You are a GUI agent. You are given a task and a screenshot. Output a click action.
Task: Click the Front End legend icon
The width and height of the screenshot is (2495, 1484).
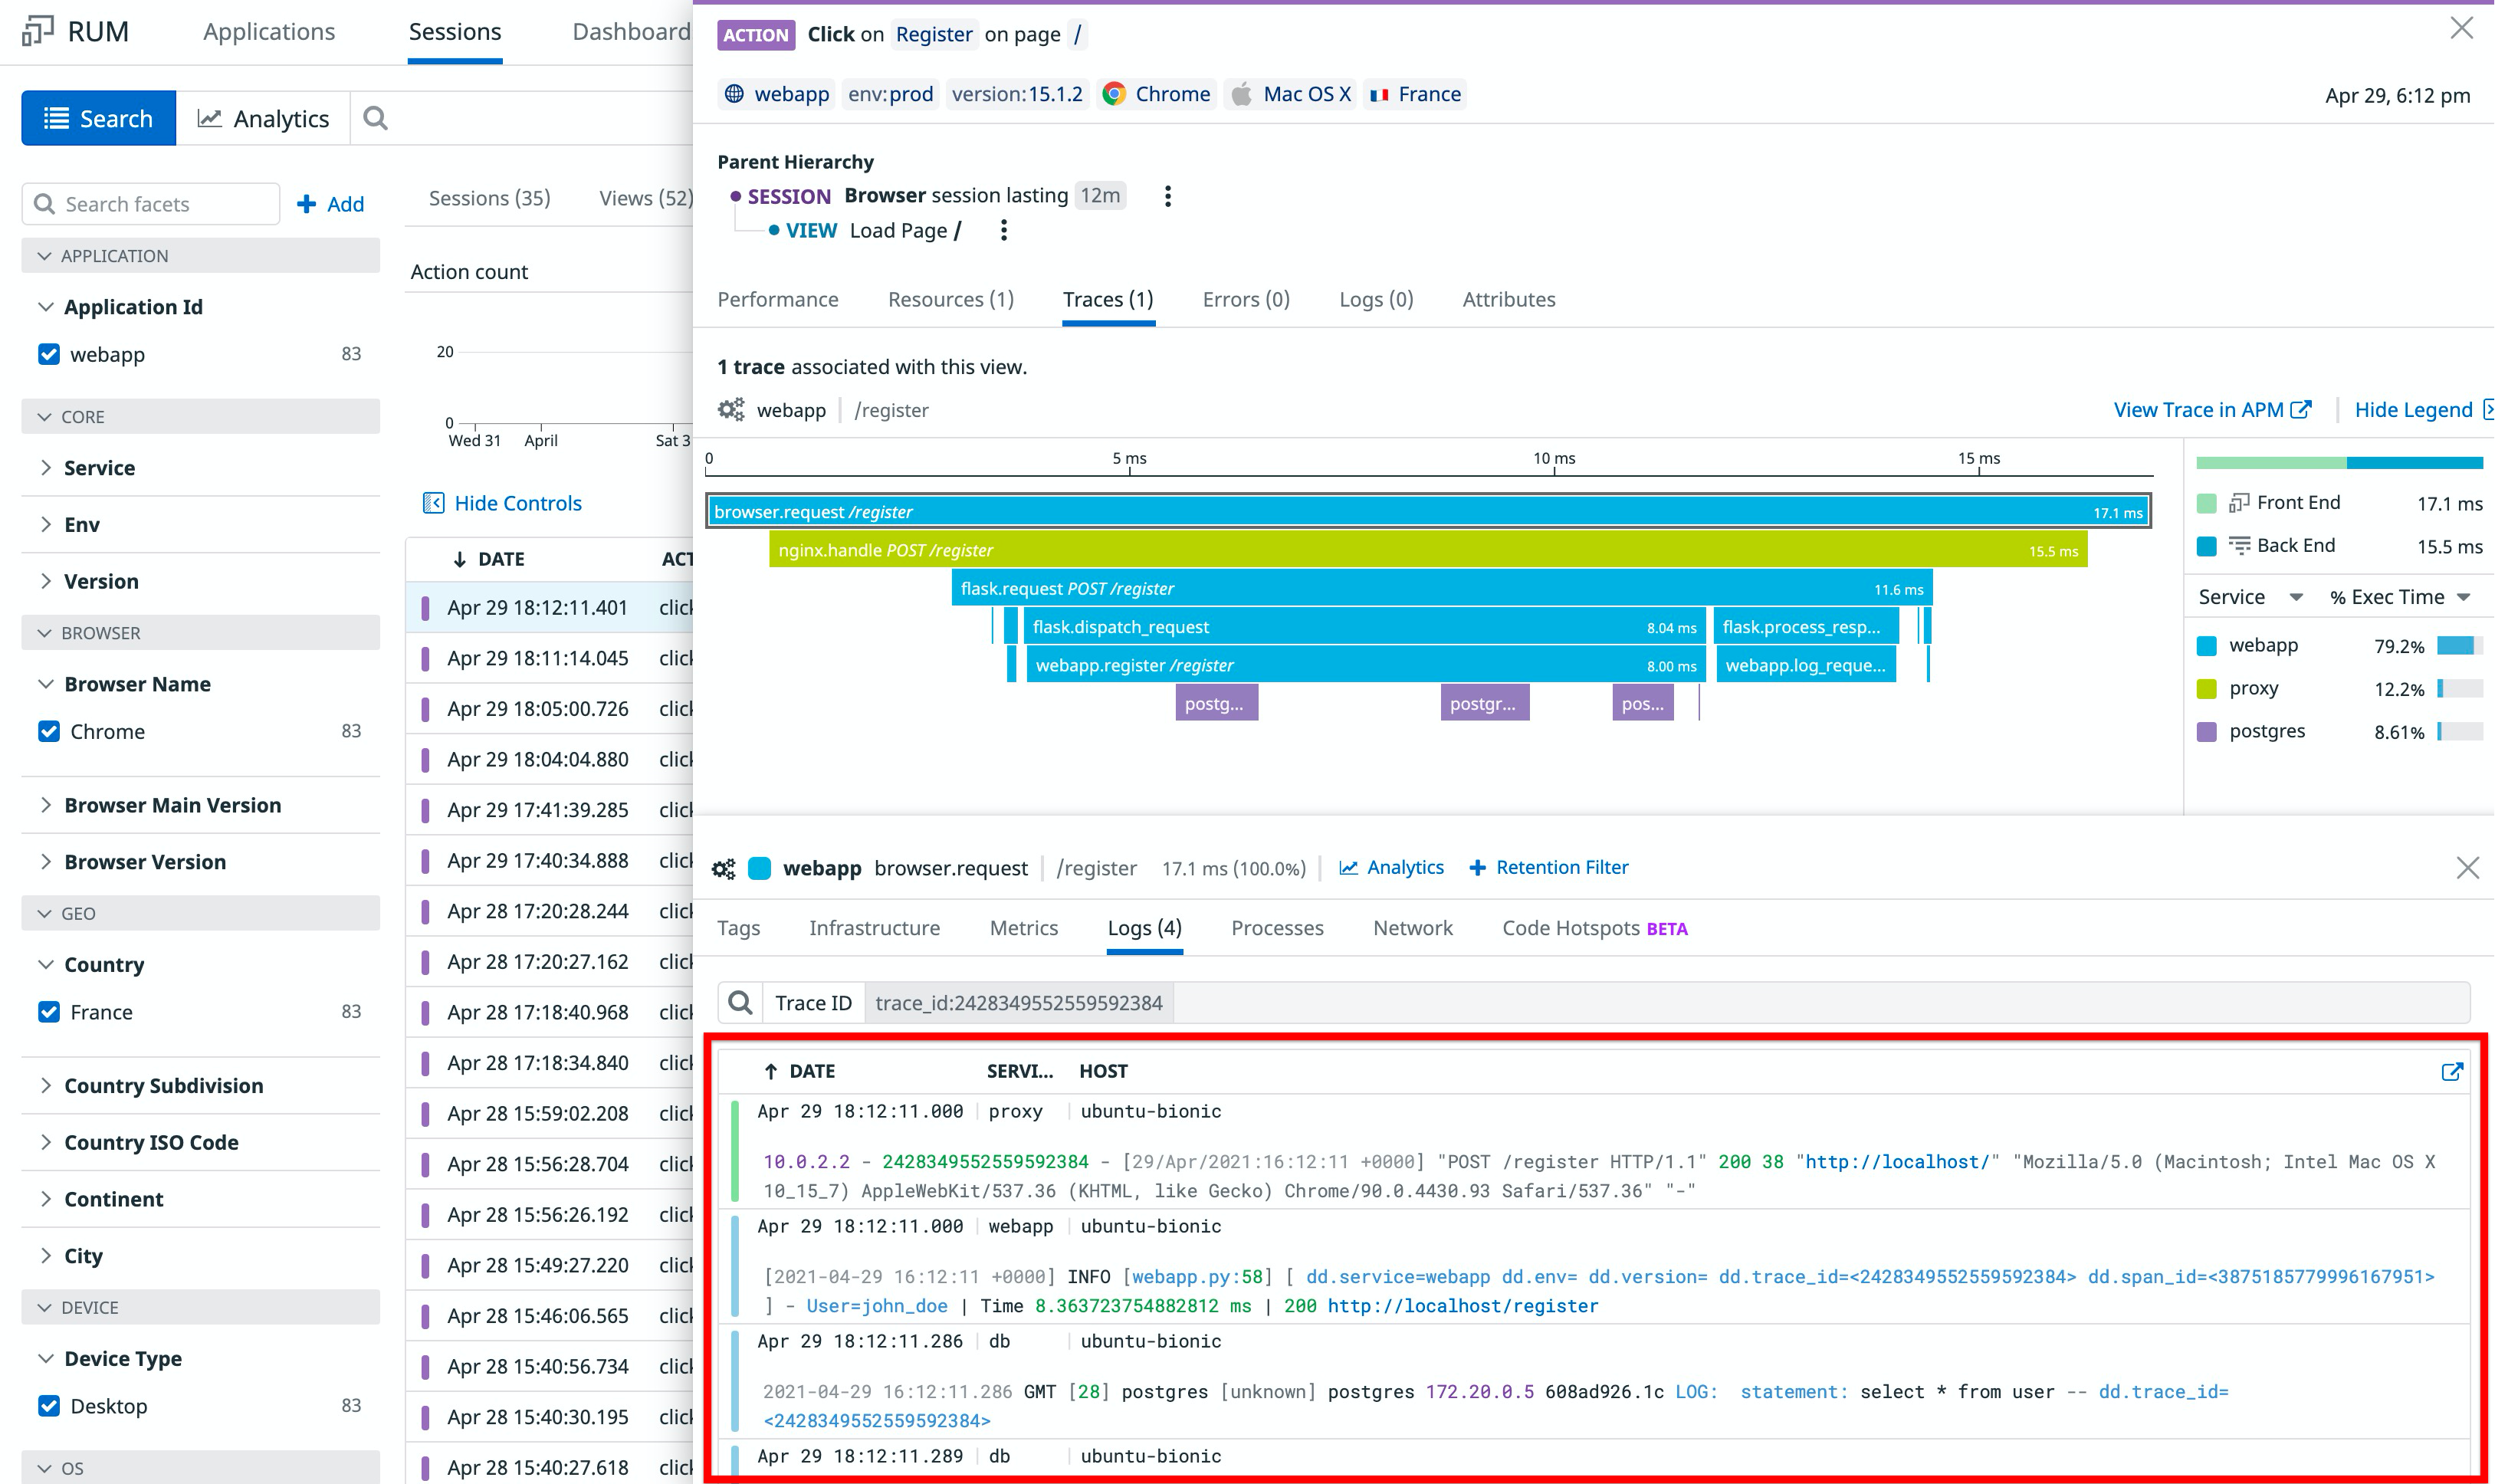2239,503
